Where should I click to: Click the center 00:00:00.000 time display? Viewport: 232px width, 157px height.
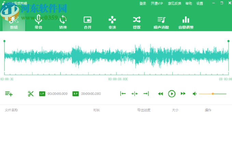[x=118, y=79]
